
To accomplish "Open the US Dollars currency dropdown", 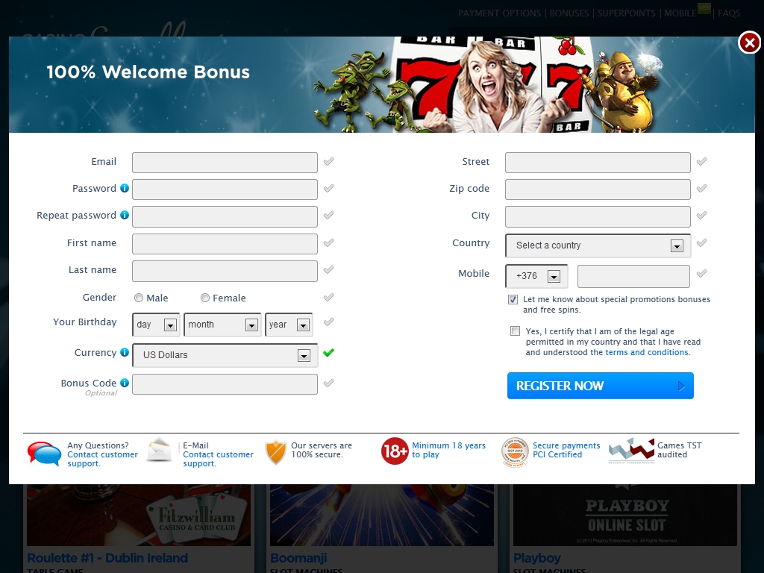I will [225, 355].
